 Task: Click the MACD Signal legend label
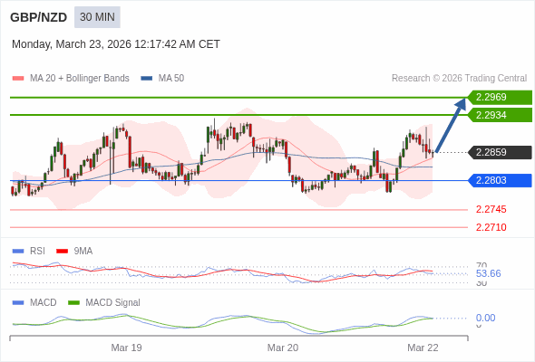click(113, 303)
